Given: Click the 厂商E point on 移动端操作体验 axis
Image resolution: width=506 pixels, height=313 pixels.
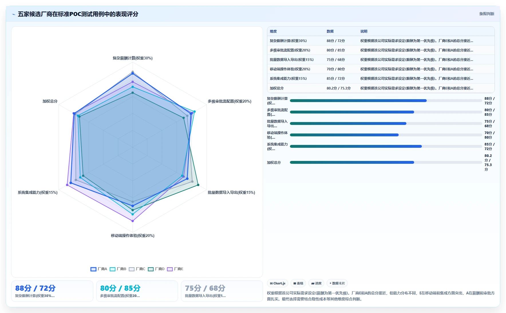Looking at the screenshot, I should [x=133, y=221].
